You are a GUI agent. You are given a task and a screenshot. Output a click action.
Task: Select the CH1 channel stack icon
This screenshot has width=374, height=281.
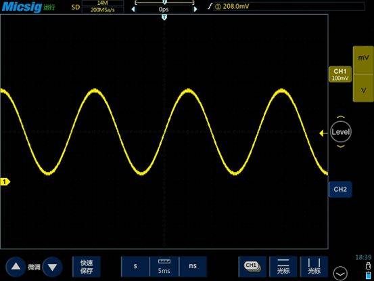[x=252, y=267]
